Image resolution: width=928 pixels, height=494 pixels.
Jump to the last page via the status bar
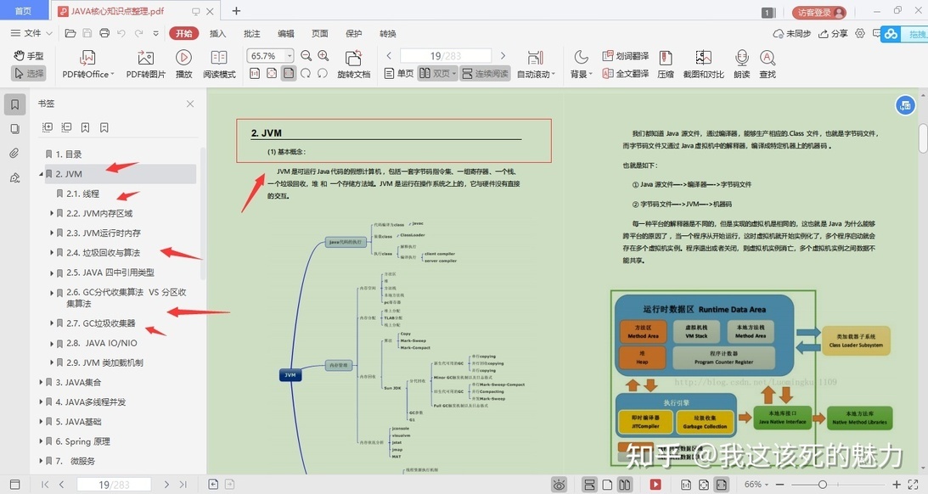point(183,485)
